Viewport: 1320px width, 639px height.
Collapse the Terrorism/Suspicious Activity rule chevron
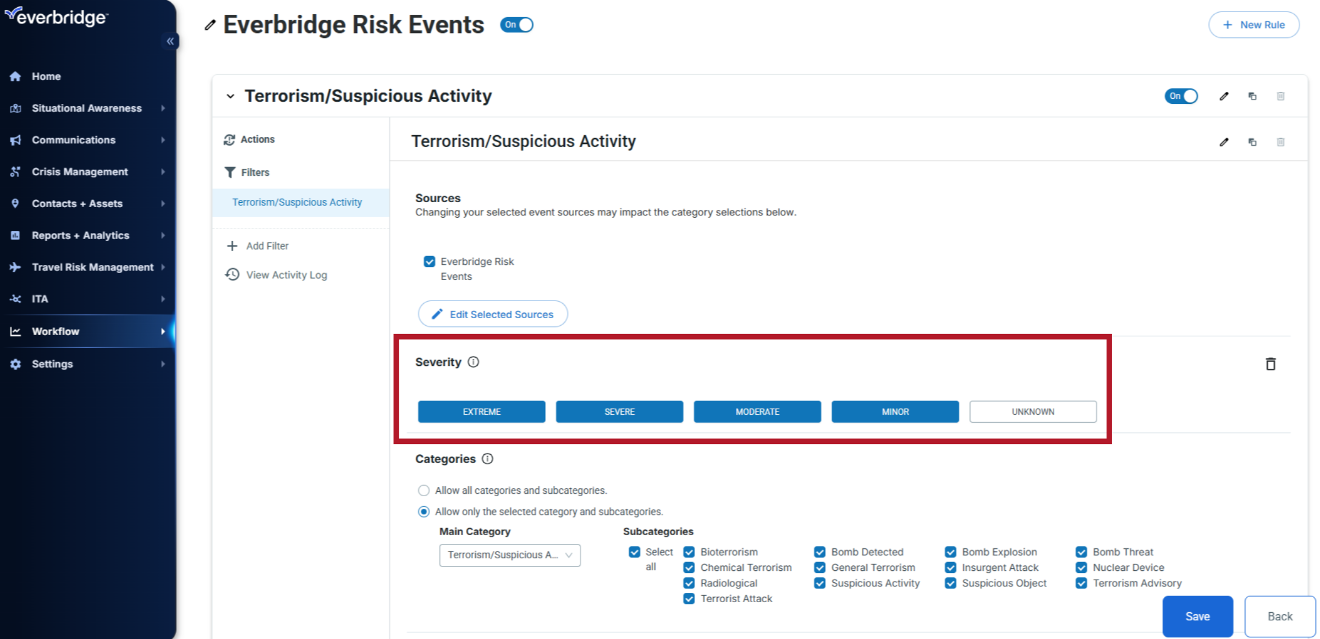(x=230, y=96)
